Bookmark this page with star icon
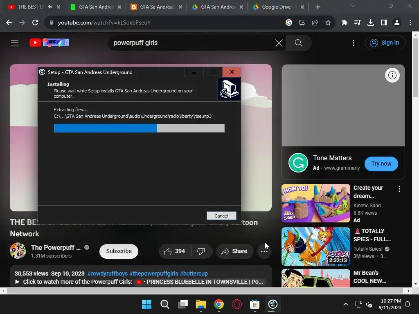419x314 pixels. click(x=328, y=23)
